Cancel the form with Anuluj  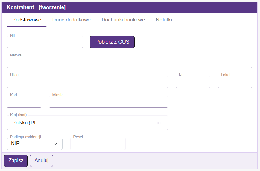pyautogui.click(x=41, y=161)
